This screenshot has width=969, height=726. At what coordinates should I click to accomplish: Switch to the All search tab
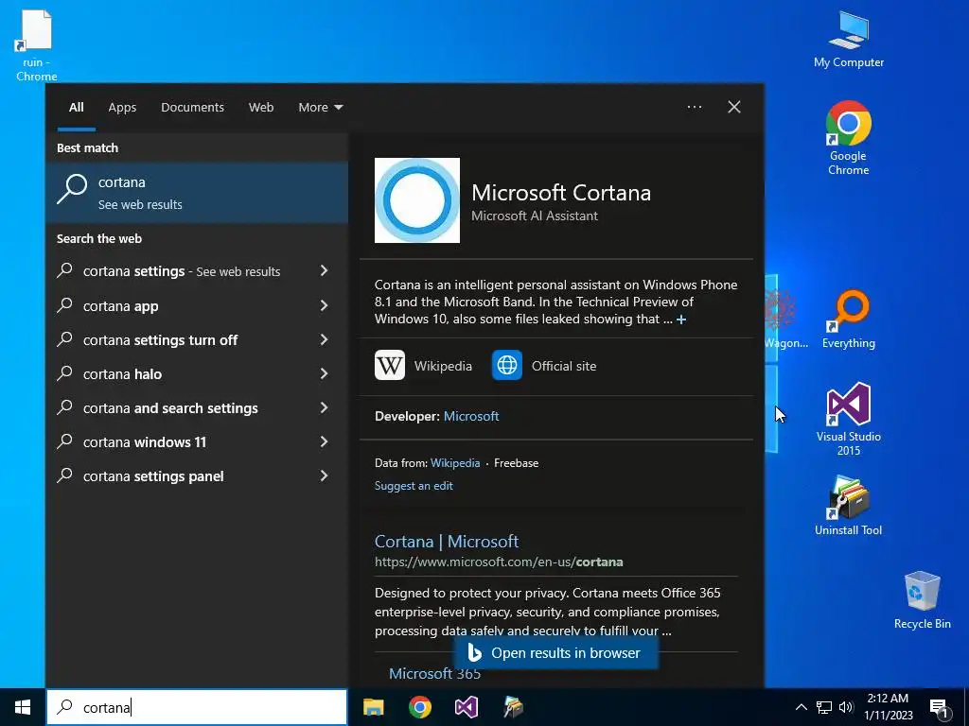tap(76, 107)
